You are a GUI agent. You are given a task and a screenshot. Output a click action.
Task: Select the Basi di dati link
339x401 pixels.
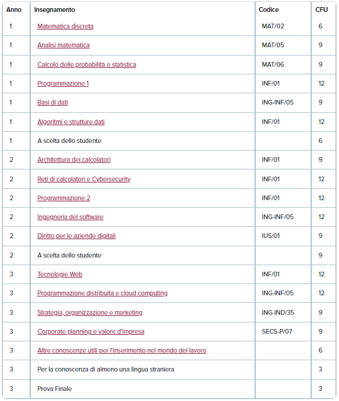point(53,103)
